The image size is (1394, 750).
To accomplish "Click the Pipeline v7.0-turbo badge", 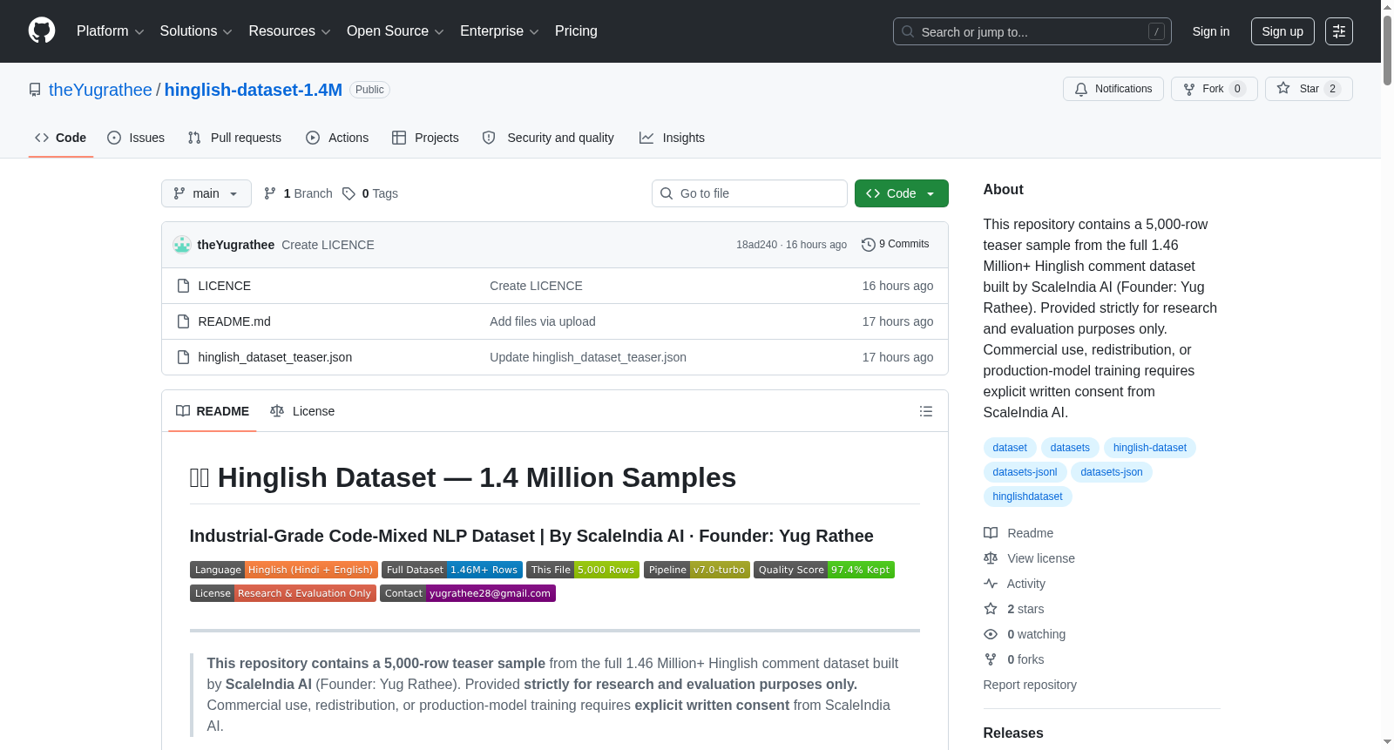I will point(697,570).
